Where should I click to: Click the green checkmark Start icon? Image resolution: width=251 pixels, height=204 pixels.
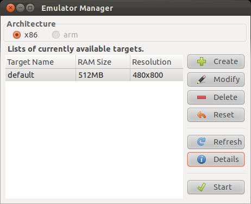pos(202,187)
